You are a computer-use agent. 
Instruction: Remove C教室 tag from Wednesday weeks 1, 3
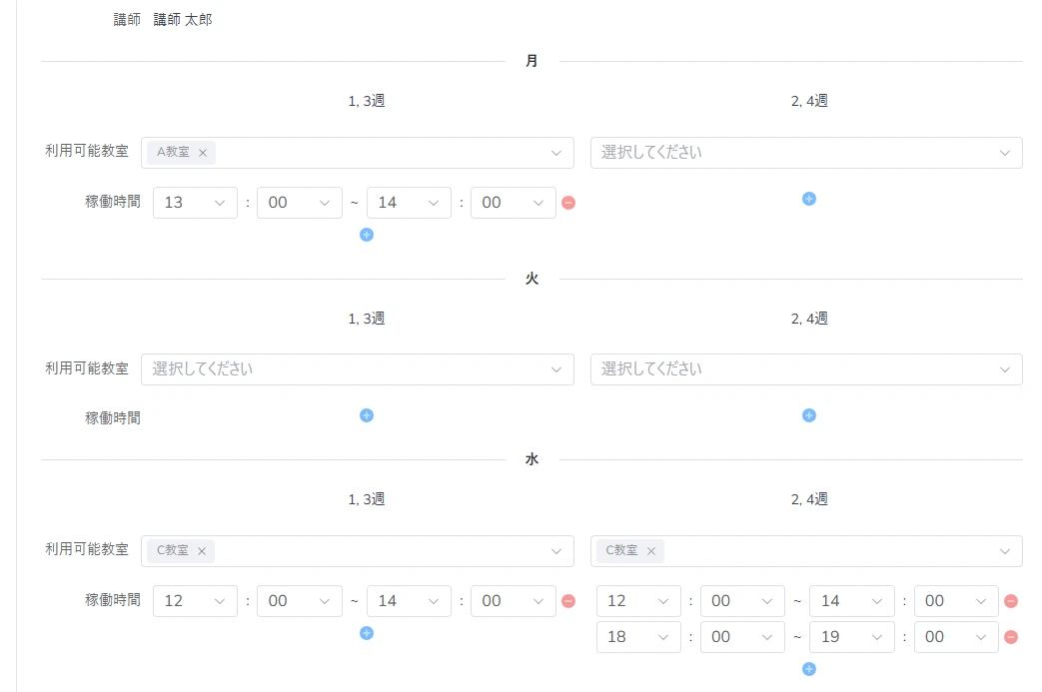coord(202,551)
